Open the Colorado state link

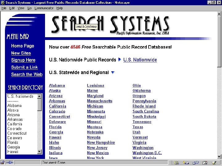point(57,111)
